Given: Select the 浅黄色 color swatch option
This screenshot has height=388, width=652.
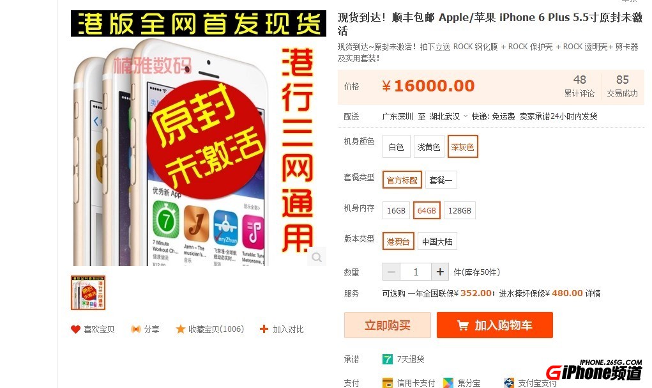Looking at the screenshot, I should (x=428, y=146).
